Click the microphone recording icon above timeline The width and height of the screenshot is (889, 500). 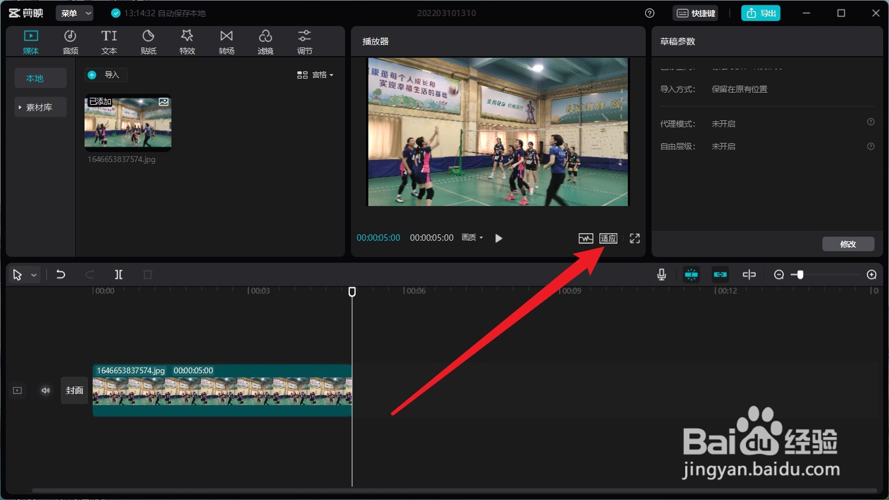[x=661, y=274]
